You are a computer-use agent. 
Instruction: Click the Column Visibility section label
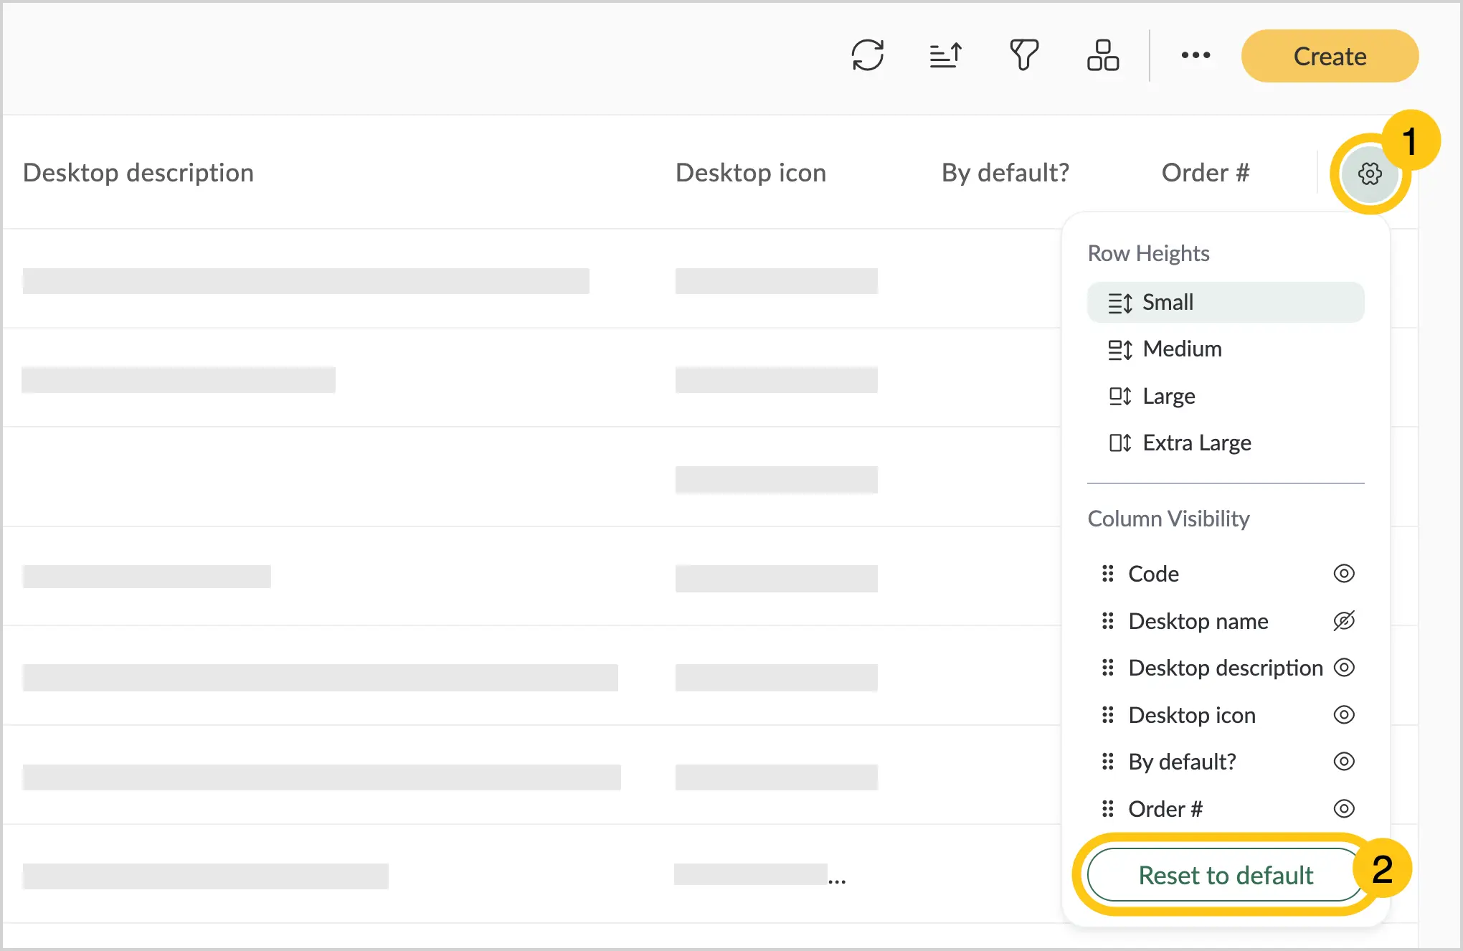(1168, 519)
